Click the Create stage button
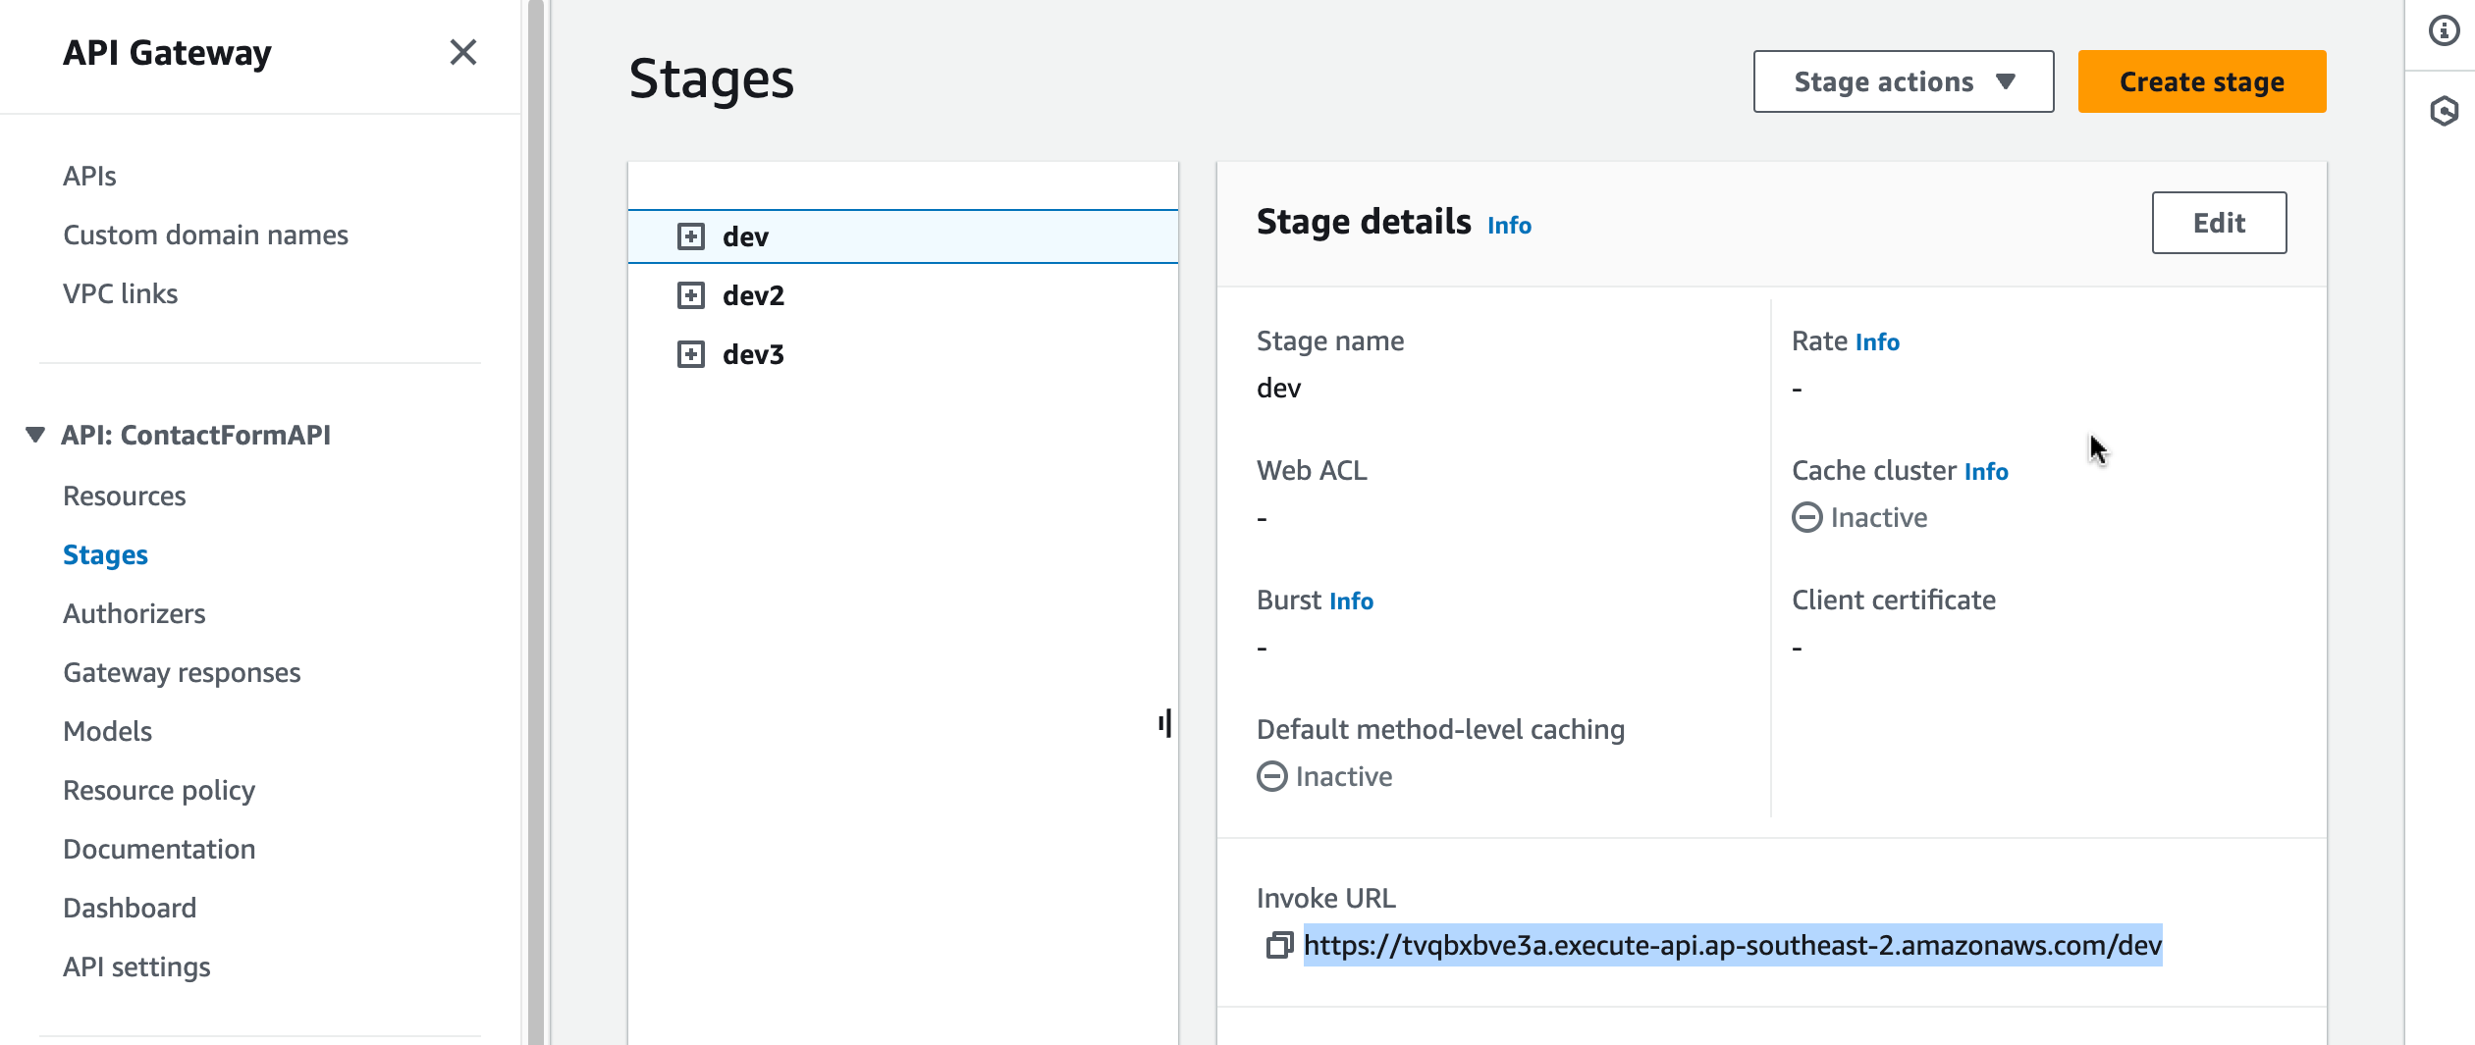The image size is (2475, 1045). (2201, 81)
